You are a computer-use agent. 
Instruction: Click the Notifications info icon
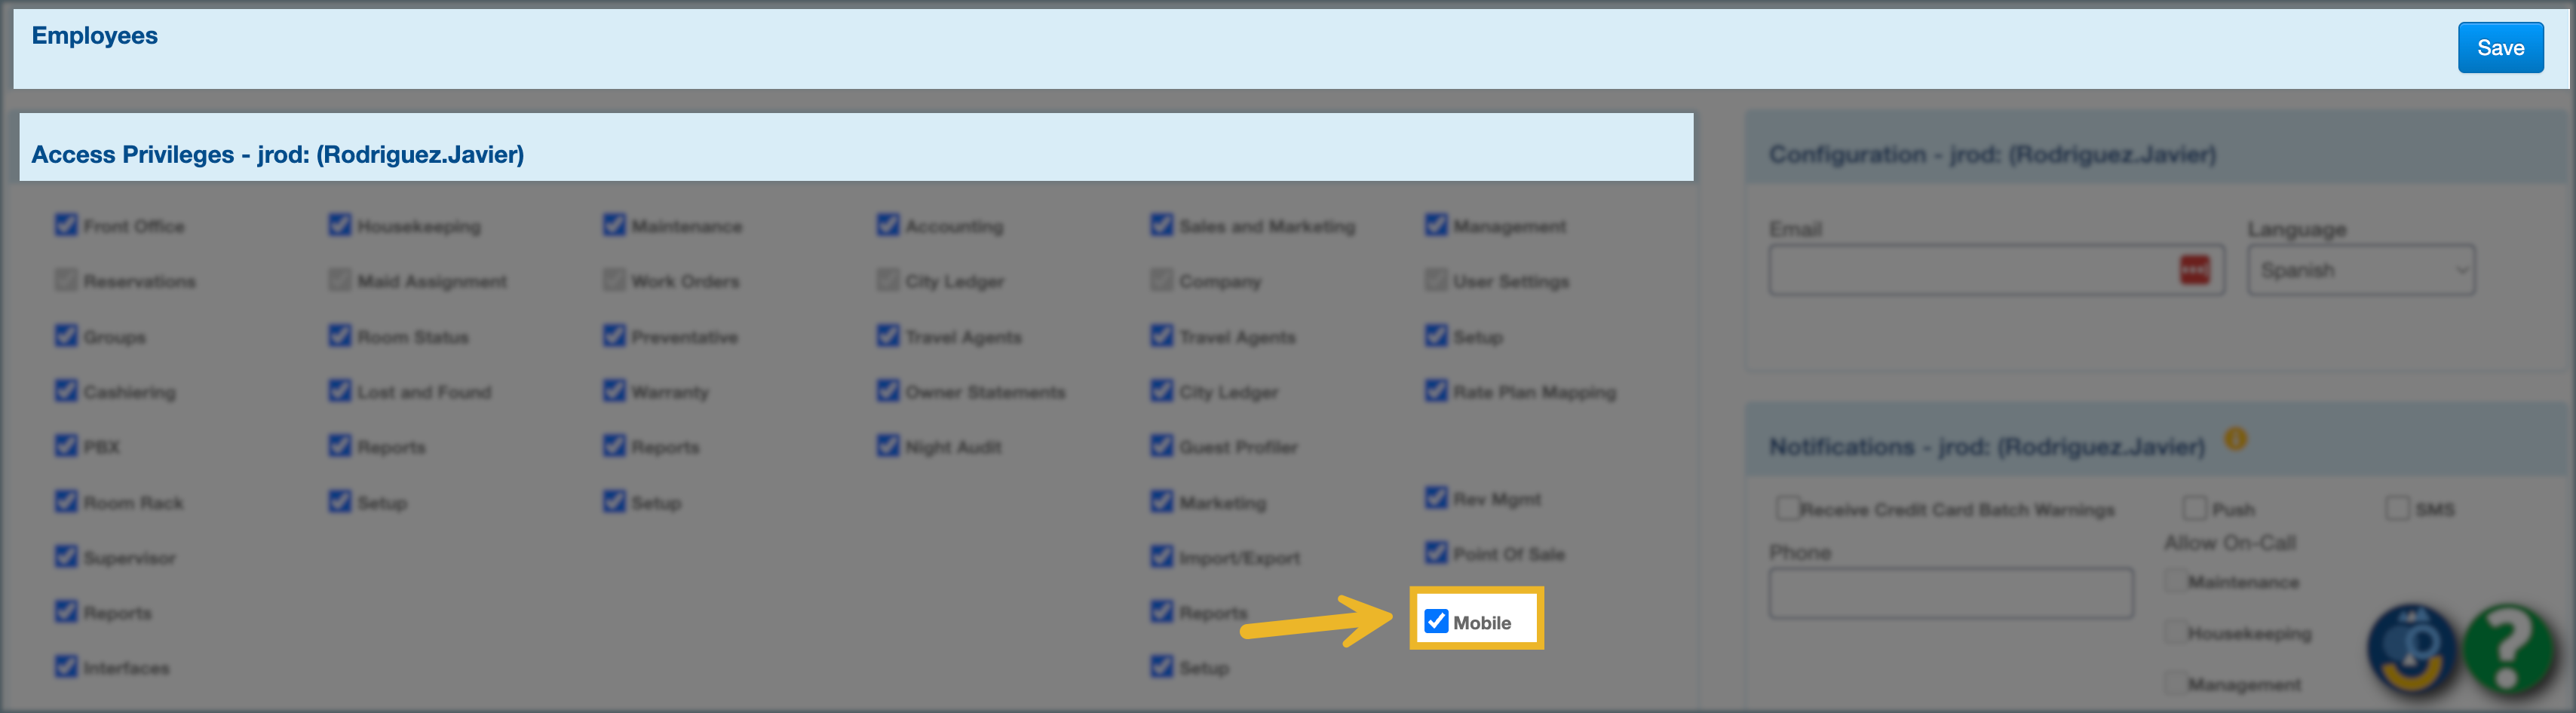(x=2235, y=439)
